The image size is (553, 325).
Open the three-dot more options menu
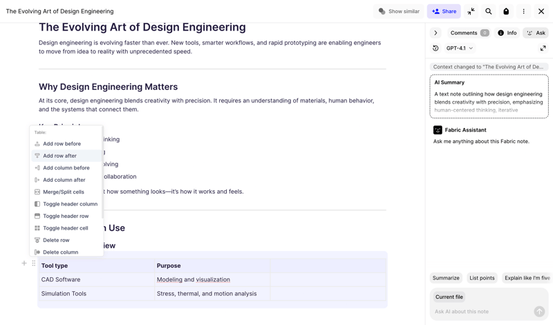click(523, 11)
